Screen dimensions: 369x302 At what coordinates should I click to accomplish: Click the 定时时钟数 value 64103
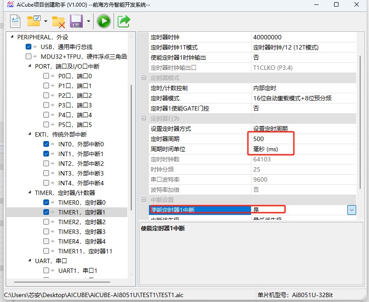pyautogui.click(x=304, y=159)
